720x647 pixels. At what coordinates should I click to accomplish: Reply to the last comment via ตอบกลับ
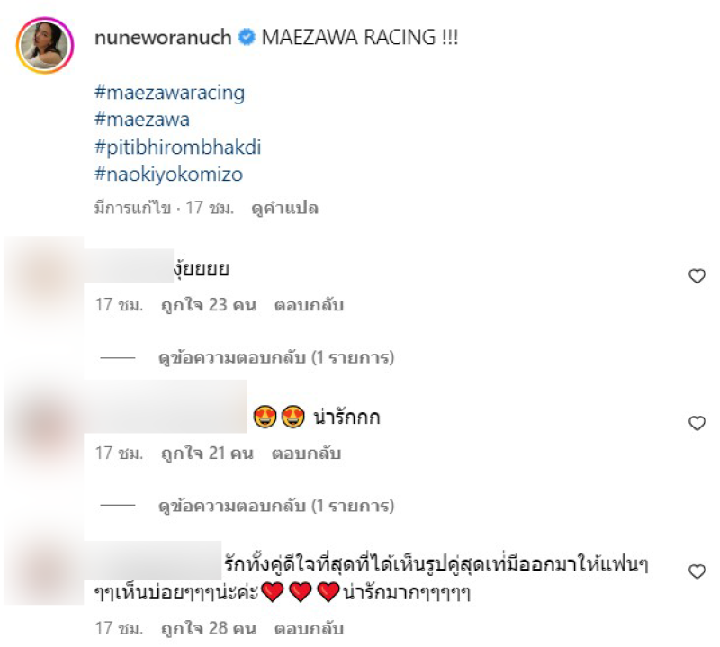[x=309, y=628]
